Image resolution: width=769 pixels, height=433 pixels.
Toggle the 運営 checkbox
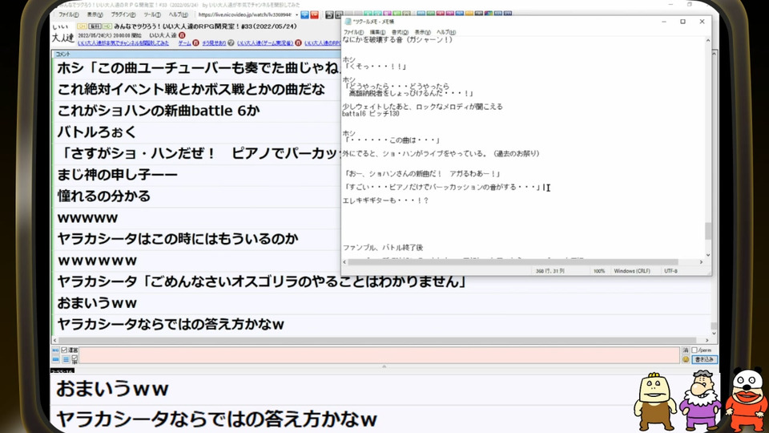pyautogui.click(x=64, y=350)
